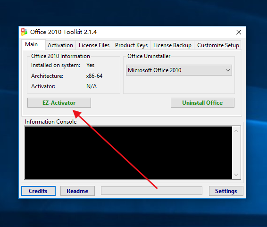Click the console scrollbar down arrow

tap(236, 175)
